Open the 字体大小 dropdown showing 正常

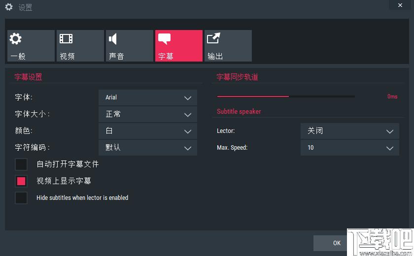(x=148, y=114)
